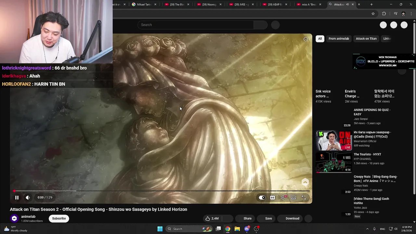Click the video progress bar
Viewport: 416px width, 234px height.
click(x=162, y=191)
